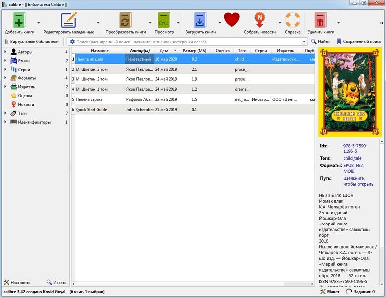Click in the search input field
The height and width of the screenshot is (298, 386).
pos(187,42)
